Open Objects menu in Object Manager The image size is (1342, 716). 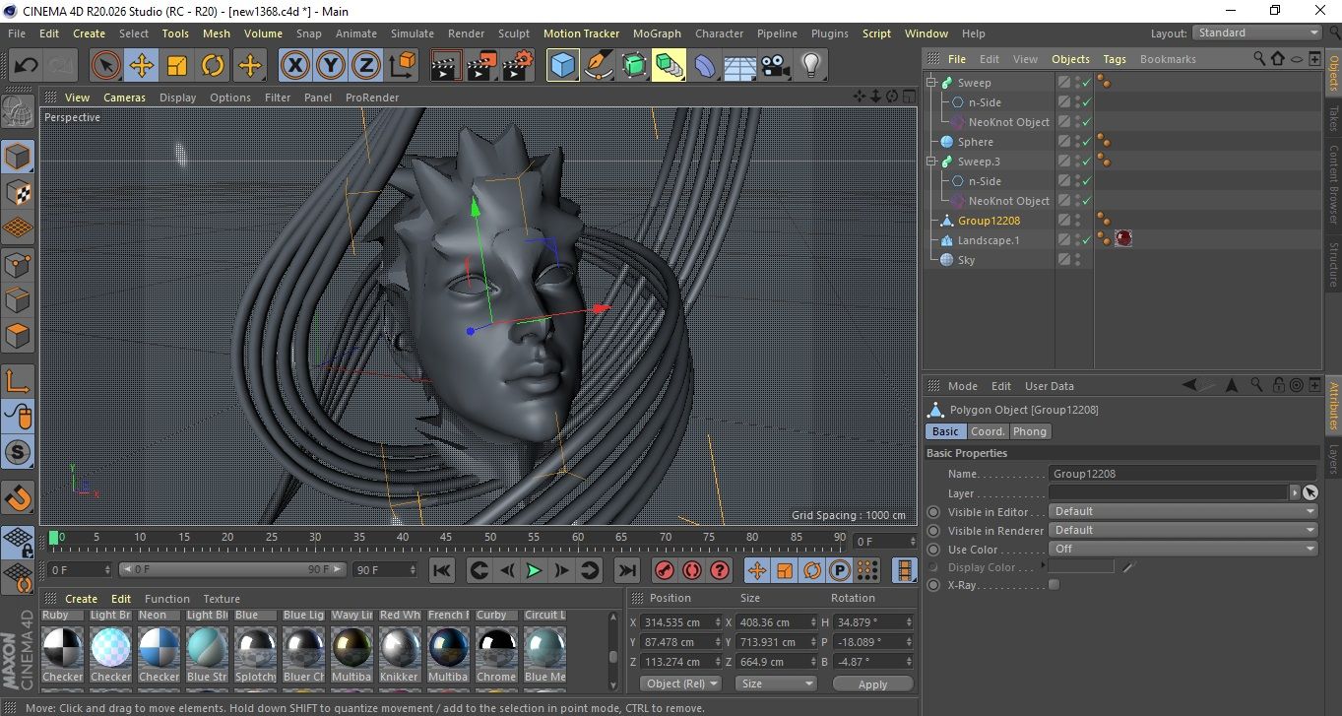tap(1070, 59)
